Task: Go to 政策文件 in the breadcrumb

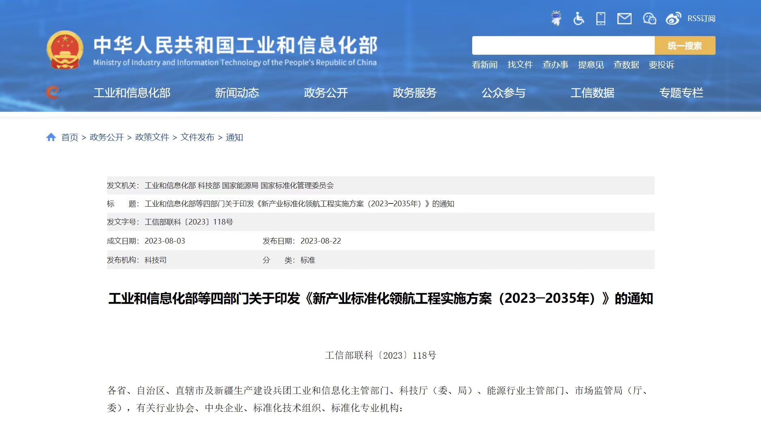Action: (x=152, y=137)
